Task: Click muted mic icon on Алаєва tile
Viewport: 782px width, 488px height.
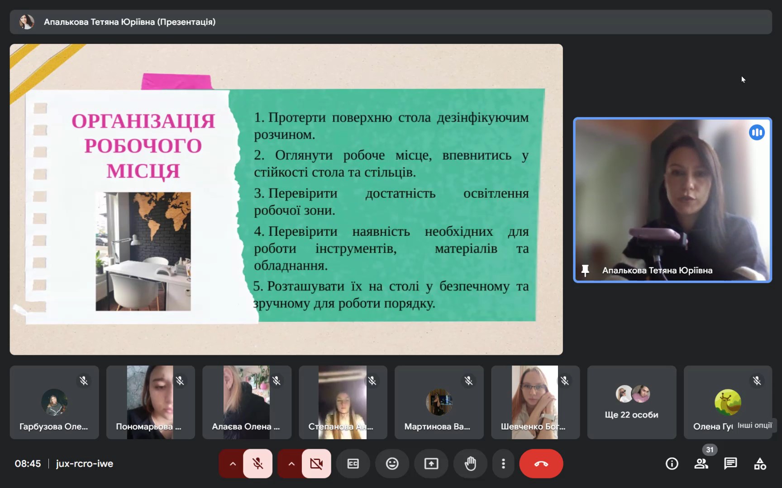Action: (x=277, y=381)
